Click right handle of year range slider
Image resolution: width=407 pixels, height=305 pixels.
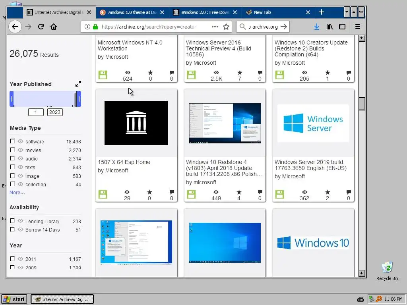click(79, 99)
